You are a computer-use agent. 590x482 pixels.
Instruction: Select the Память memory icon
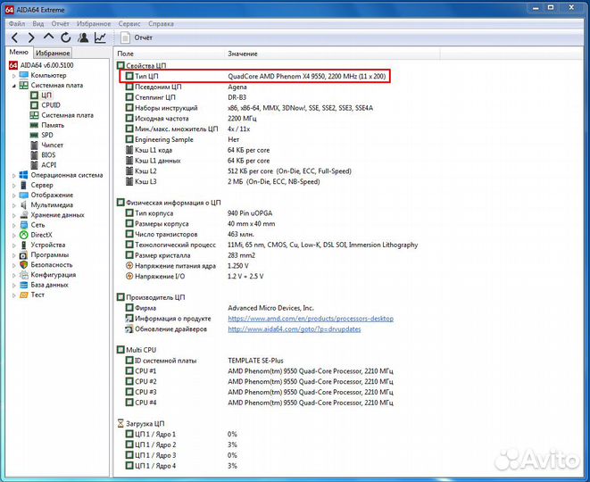point(34,125)
